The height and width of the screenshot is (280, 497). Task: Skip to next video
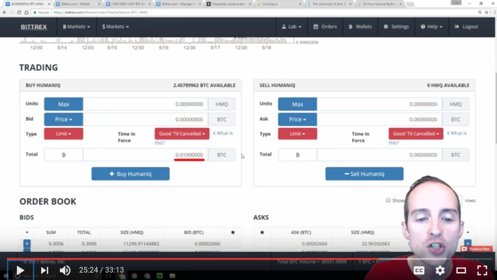coord(45,270)
